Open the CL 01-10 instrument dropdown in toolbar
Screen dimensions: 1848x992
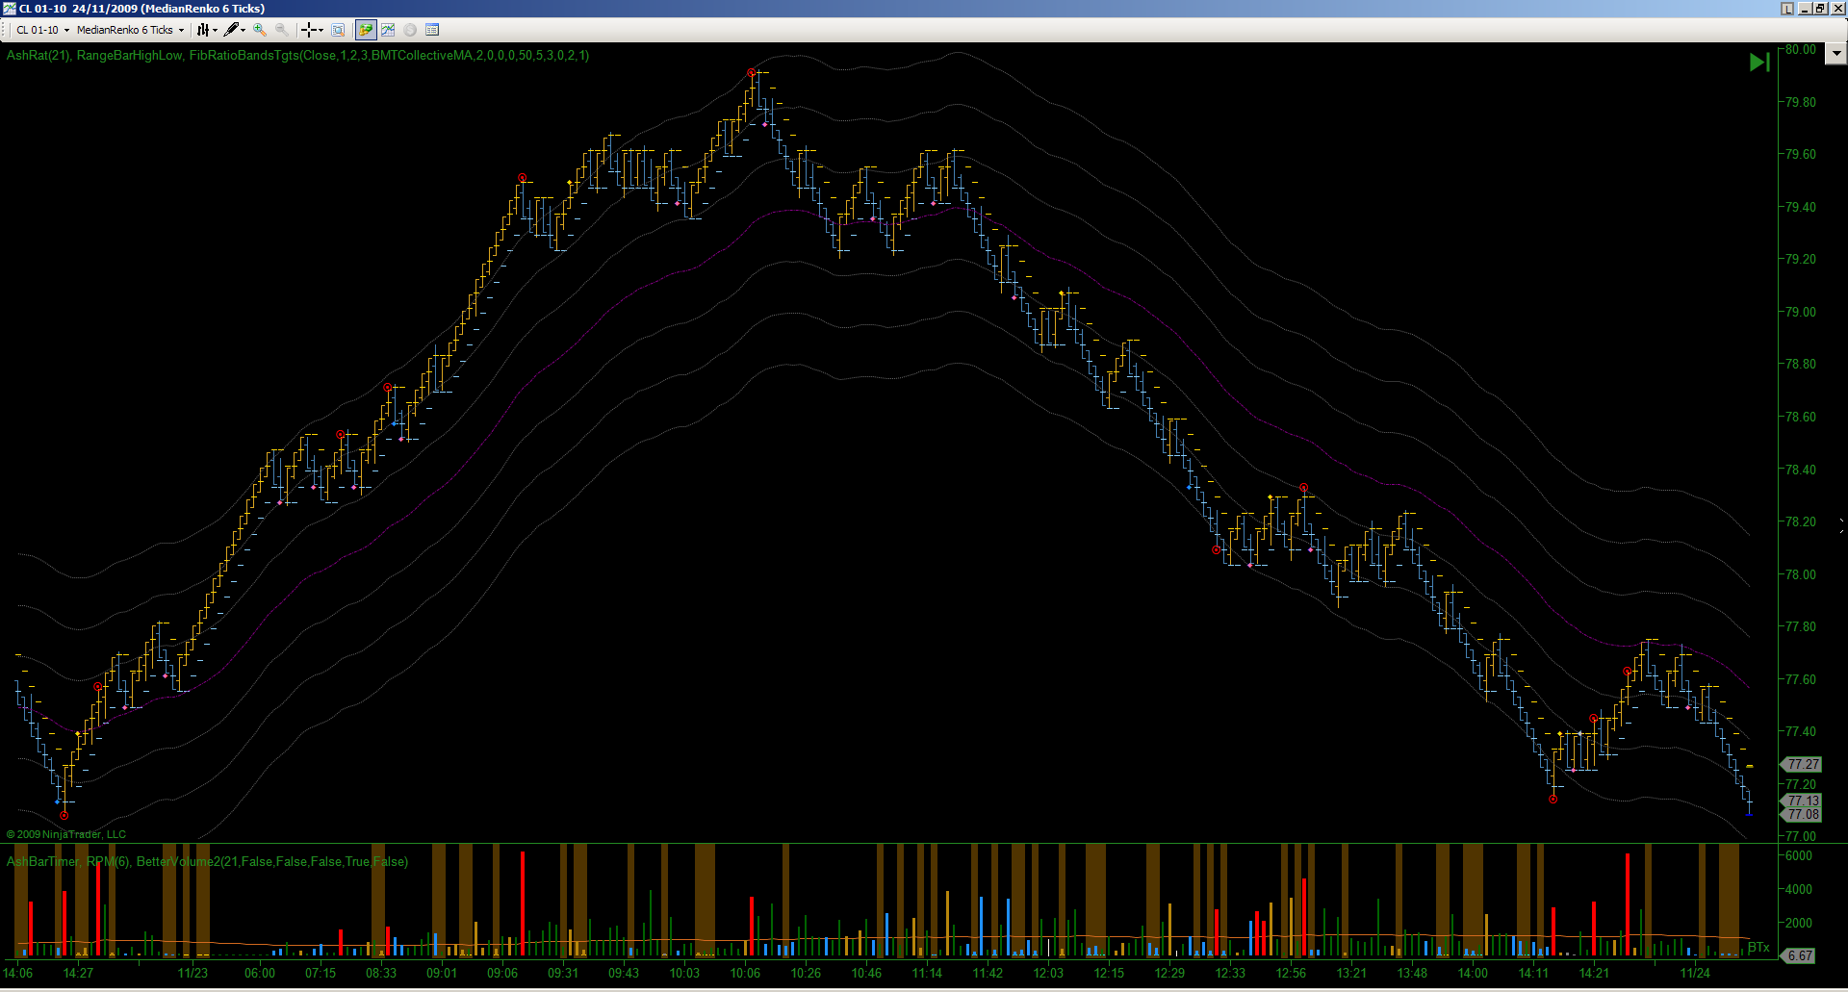click(x=42, y=30)
